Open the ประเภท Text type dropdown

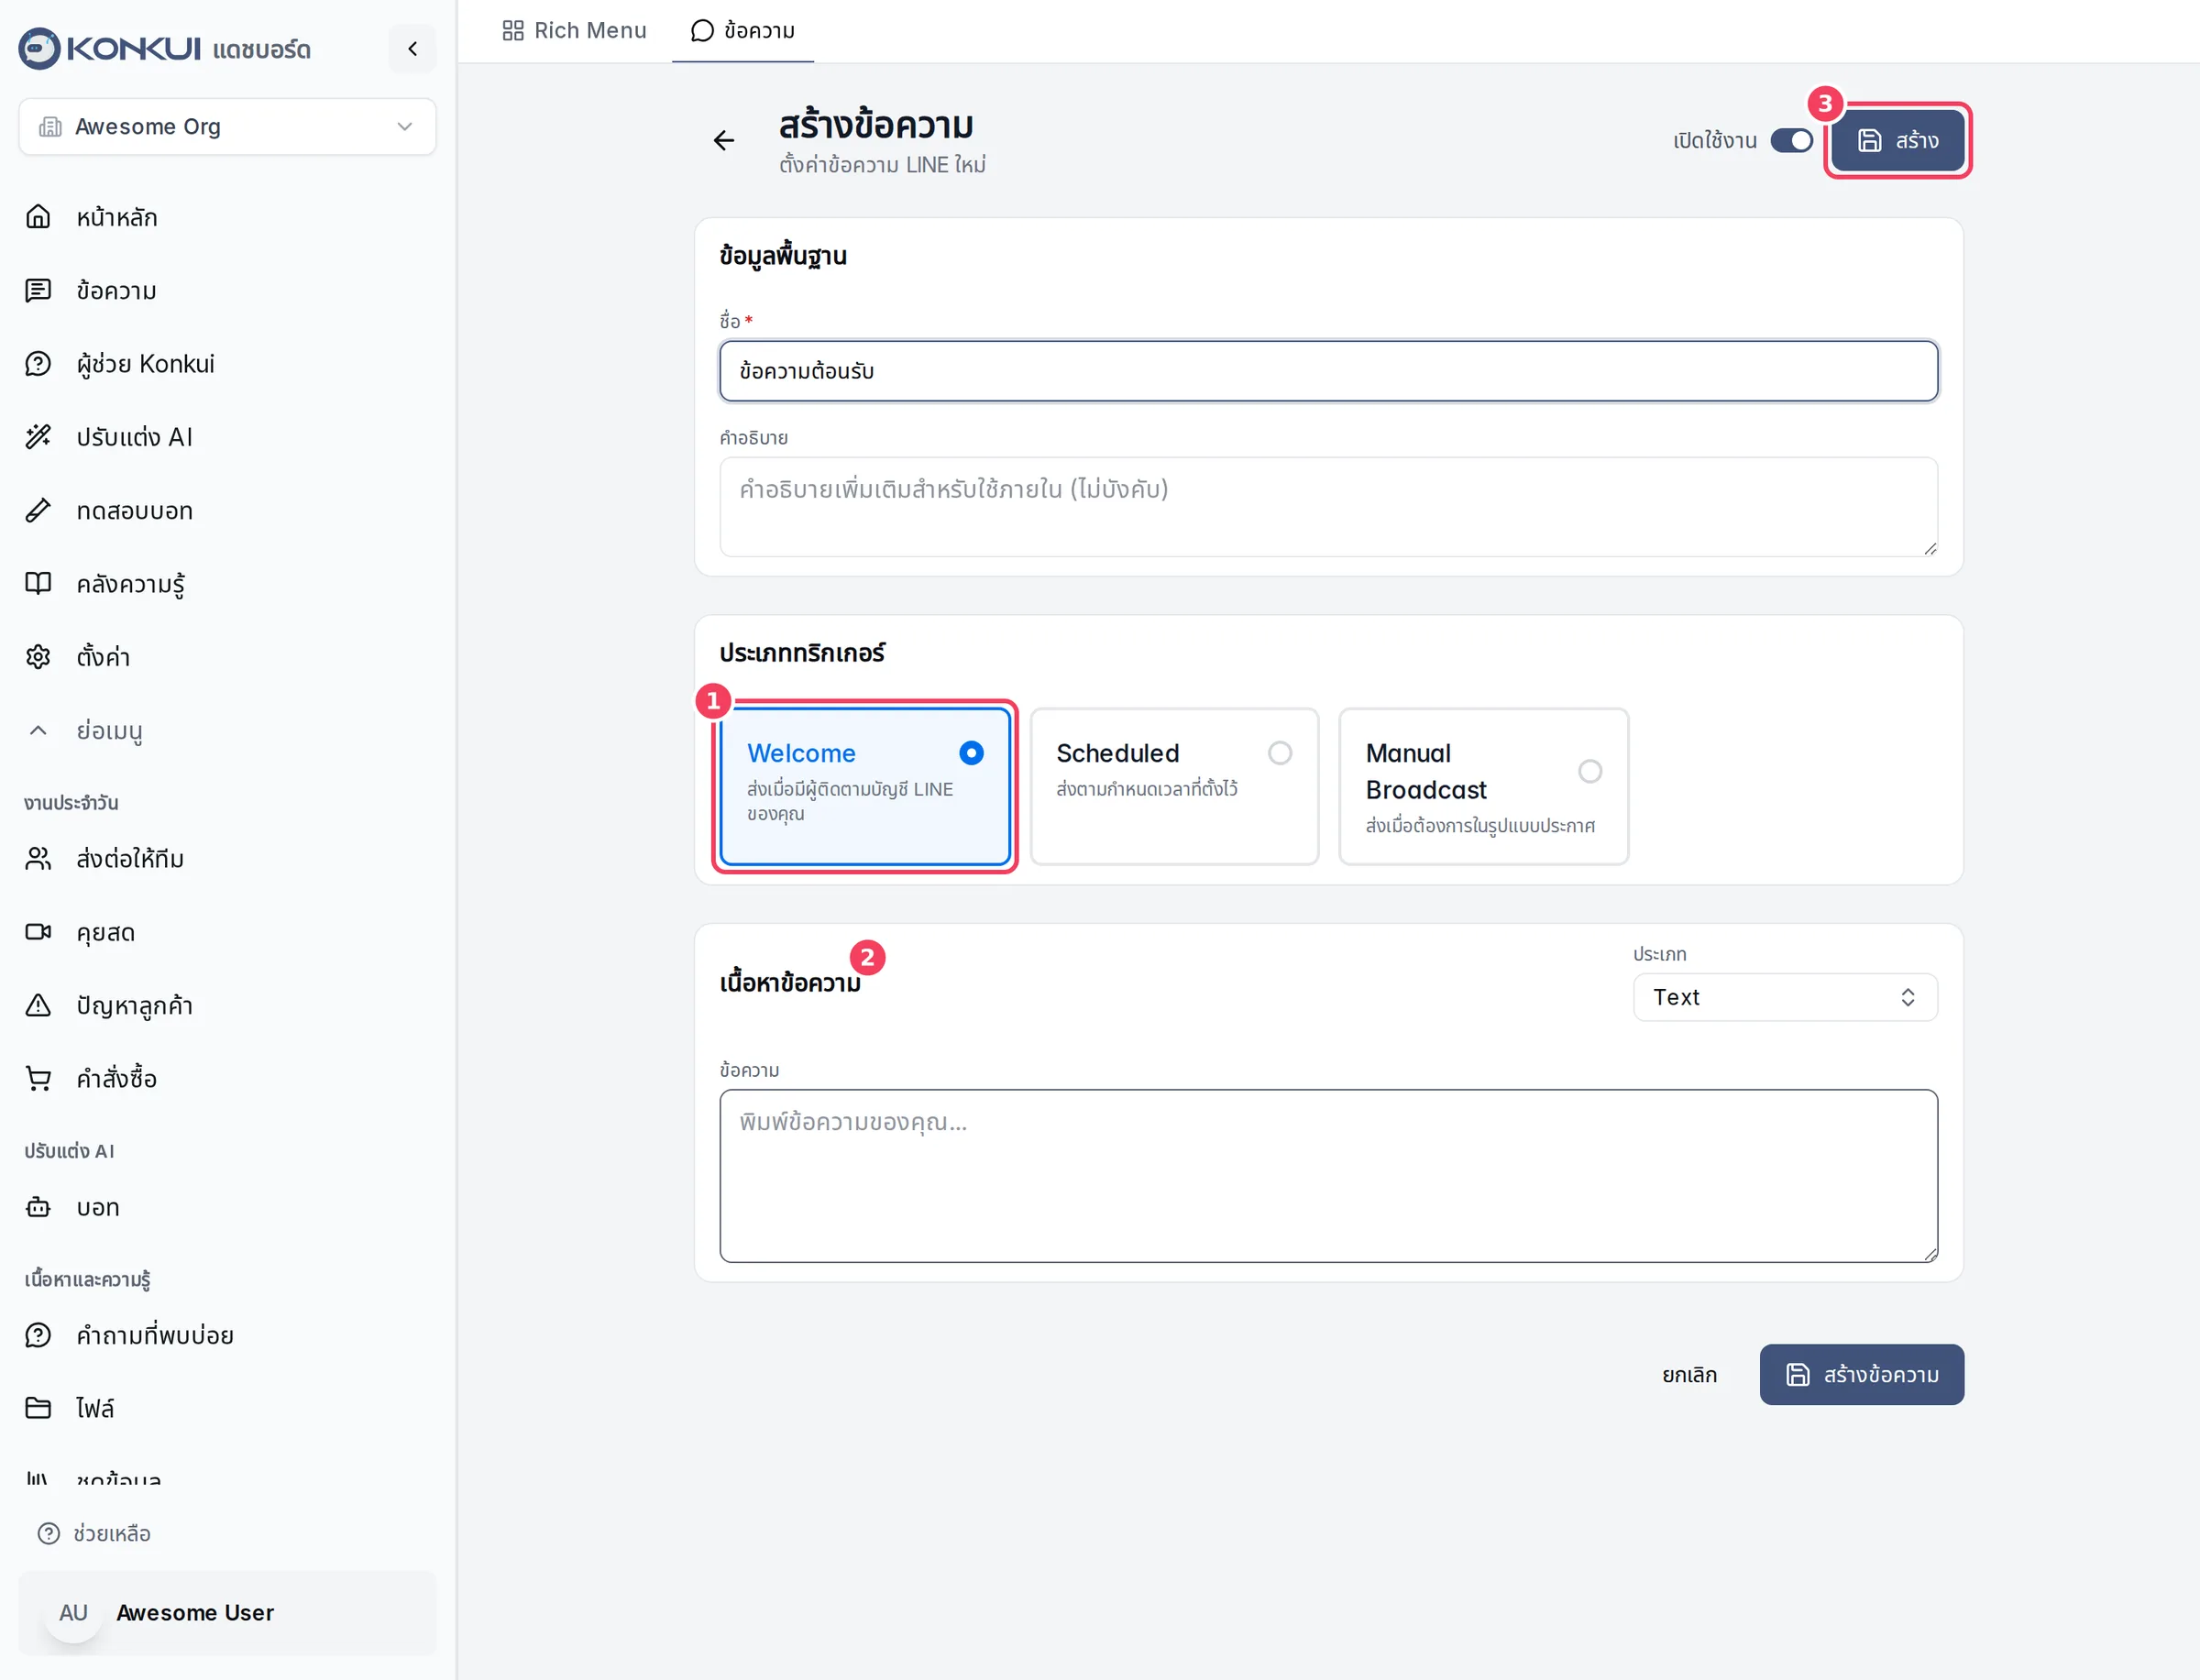1785,997
